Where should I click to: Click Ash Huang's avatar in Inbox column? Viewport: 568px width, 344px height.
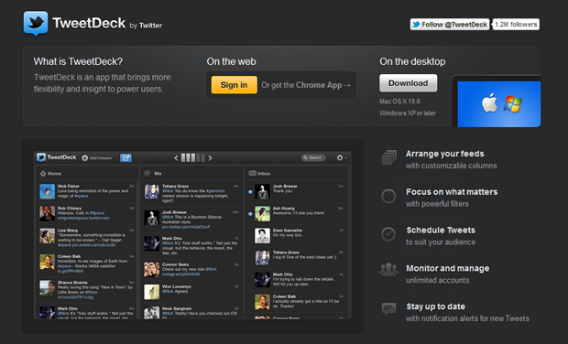[262, 214]
